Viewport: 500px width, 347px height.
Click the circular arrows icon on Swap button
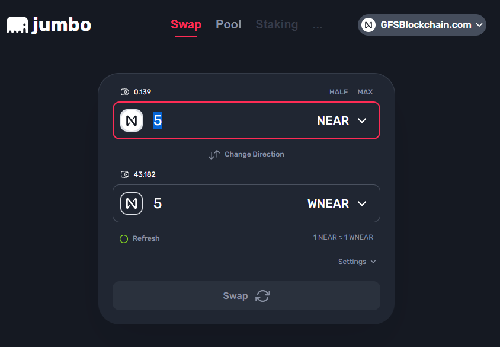[262, 296]
